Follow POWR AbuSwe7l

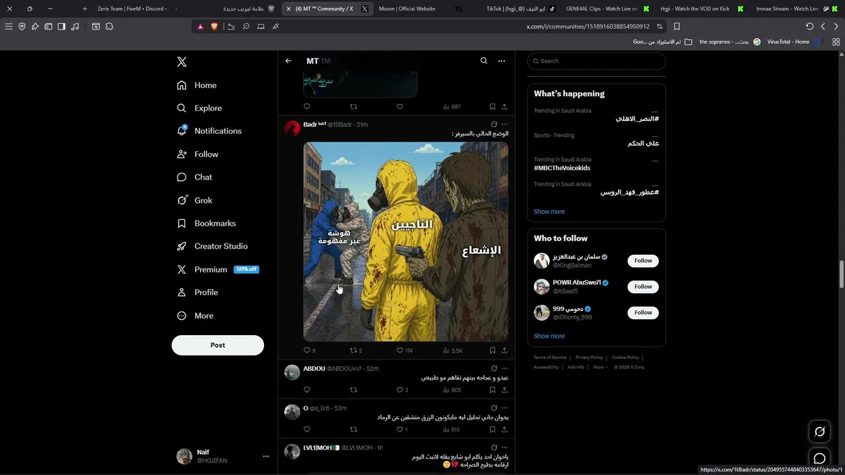click(643, 286)
